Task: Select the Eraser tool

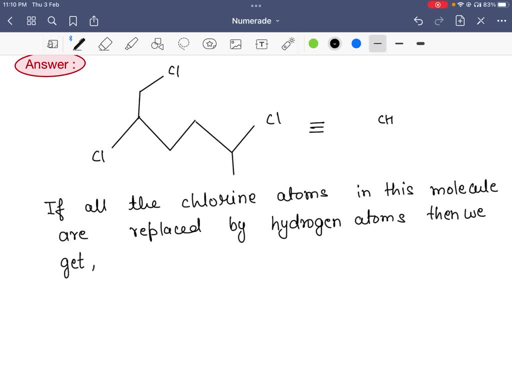Action: [x=105, y=43]
